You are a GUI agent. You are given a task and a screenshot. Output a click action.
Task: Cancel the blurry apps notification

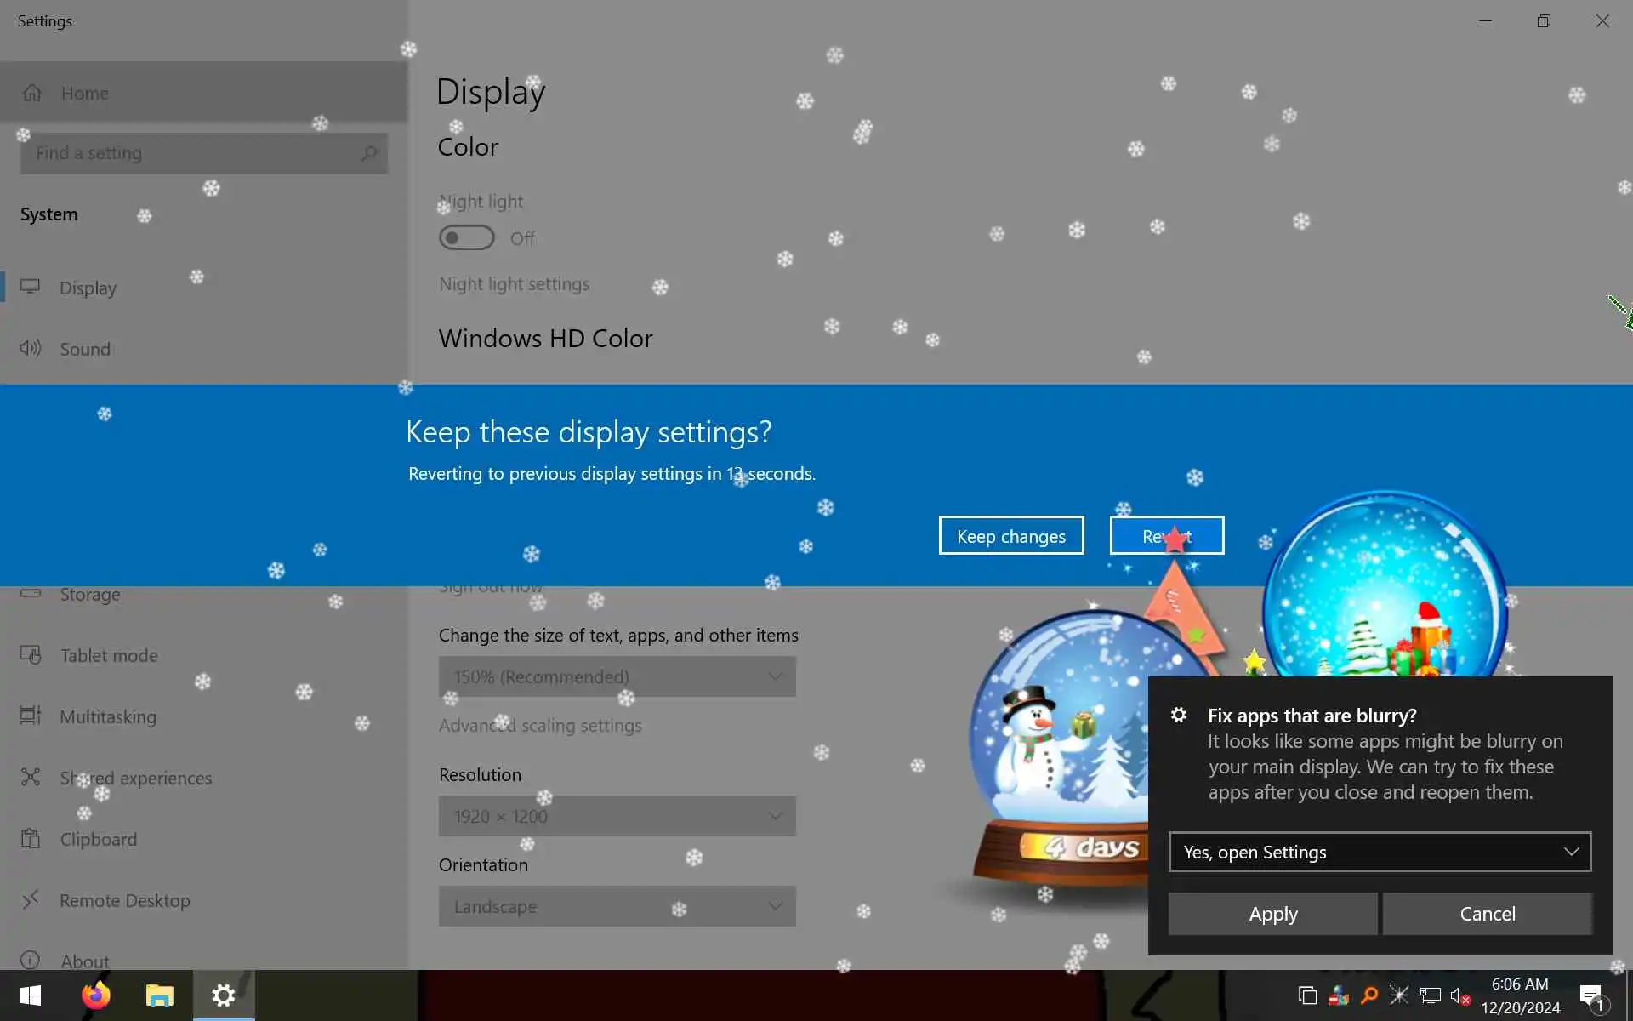click(x=1487, y=914)
